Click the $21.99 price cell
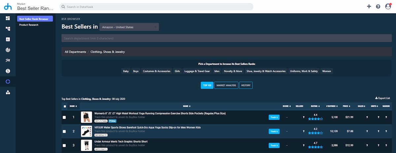The height and width of the screenshot is (153, 396). point(349,117)
